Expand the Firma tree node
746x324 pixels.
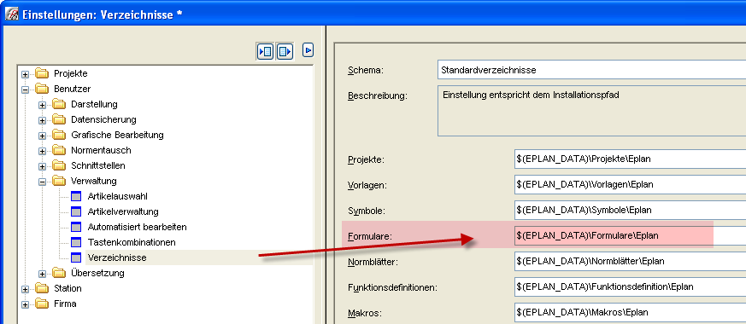26,304
